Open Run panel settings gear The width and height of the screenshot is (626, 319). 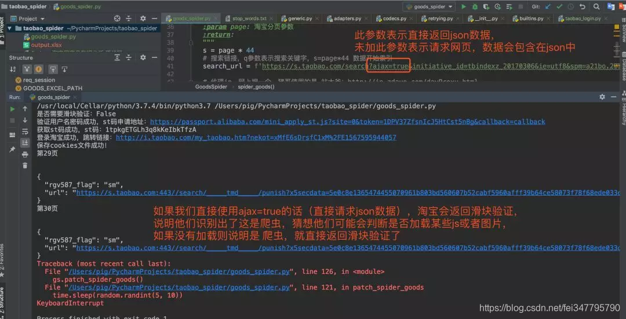tap(602, 97)
